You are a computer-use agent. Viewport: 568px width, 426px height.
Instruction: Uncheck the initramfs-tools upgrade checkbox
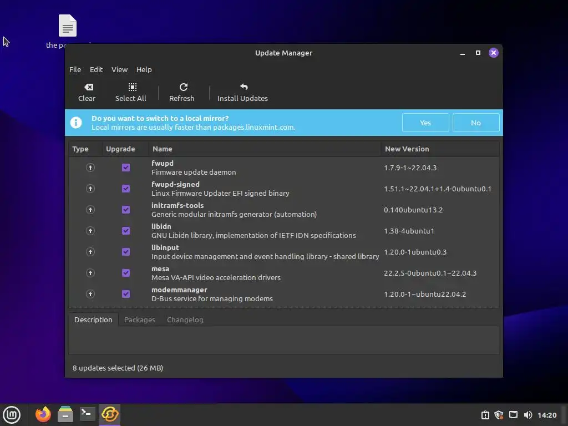point(126,209)
